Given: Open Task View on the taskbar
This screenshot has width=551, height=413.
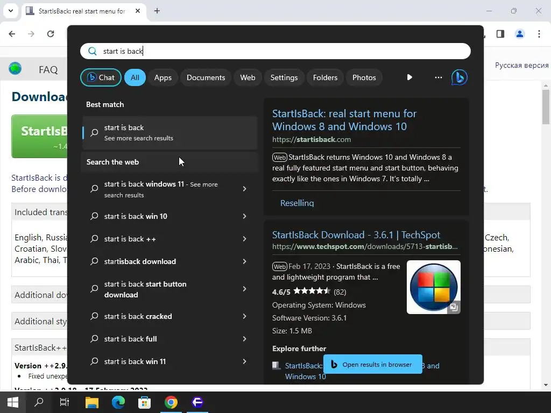Looking at the screenshot, I should tap(65, 402).
